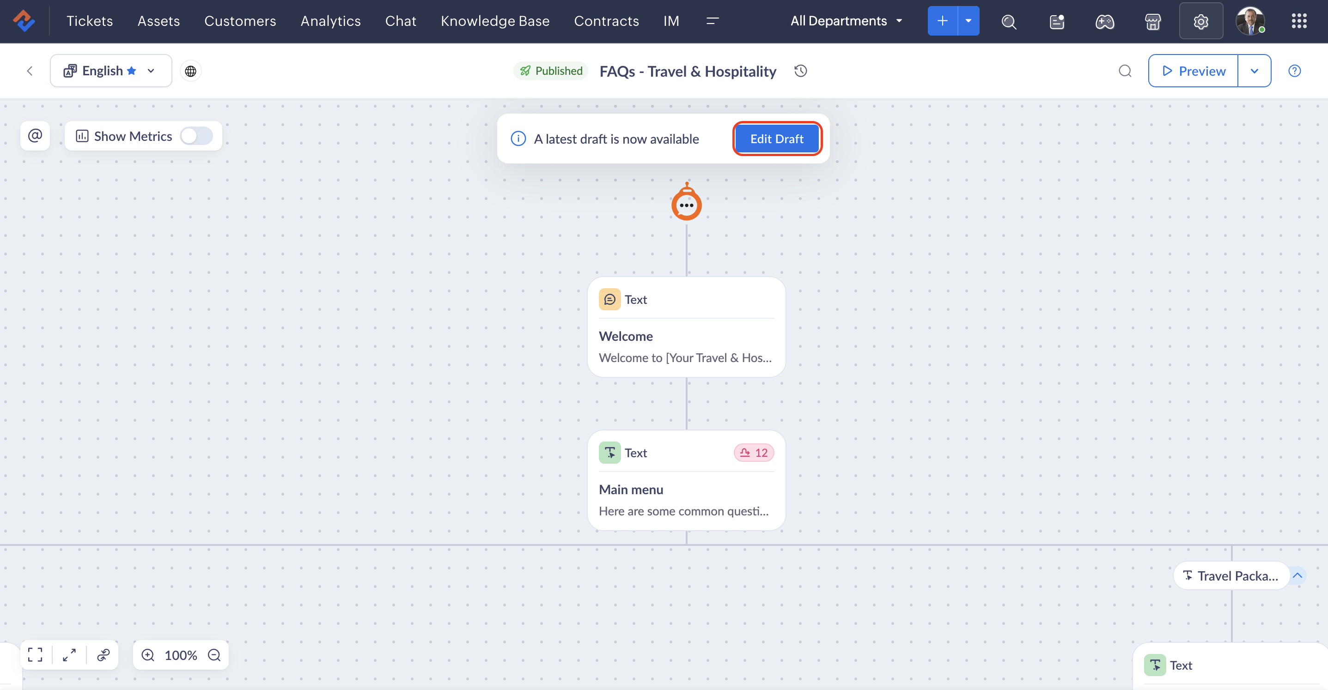Click the Preview button

point(1194,71)
